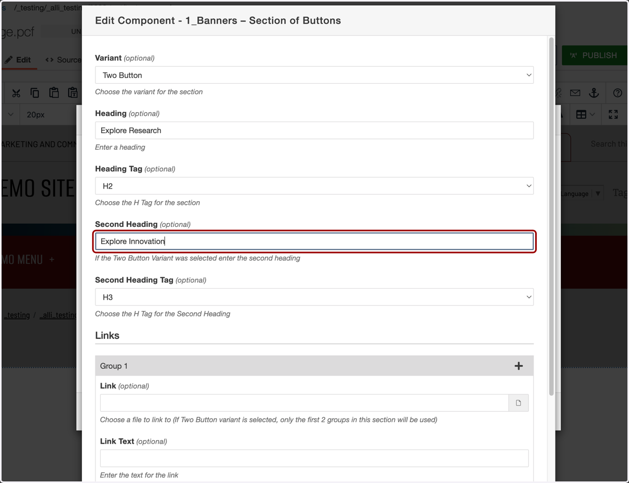Click the Heading field containing Explore Research
Image resolution: width=629 pixels, height=483 pixels.
tap(314, 130)
